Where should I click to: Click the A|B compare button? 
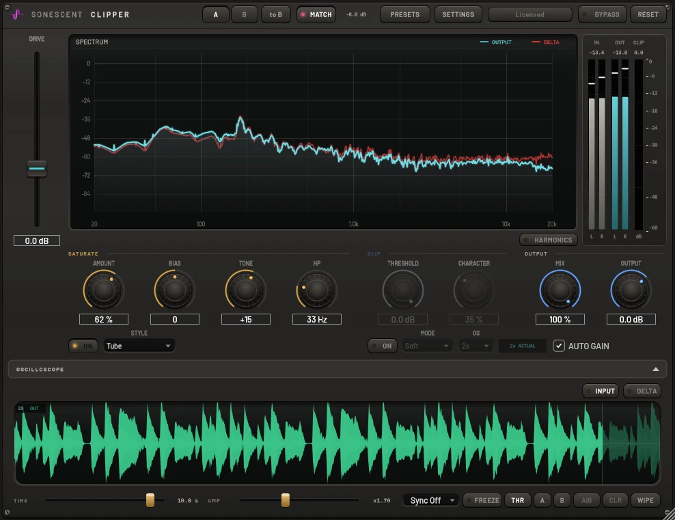pyautogui.click(x=586, y=500)
